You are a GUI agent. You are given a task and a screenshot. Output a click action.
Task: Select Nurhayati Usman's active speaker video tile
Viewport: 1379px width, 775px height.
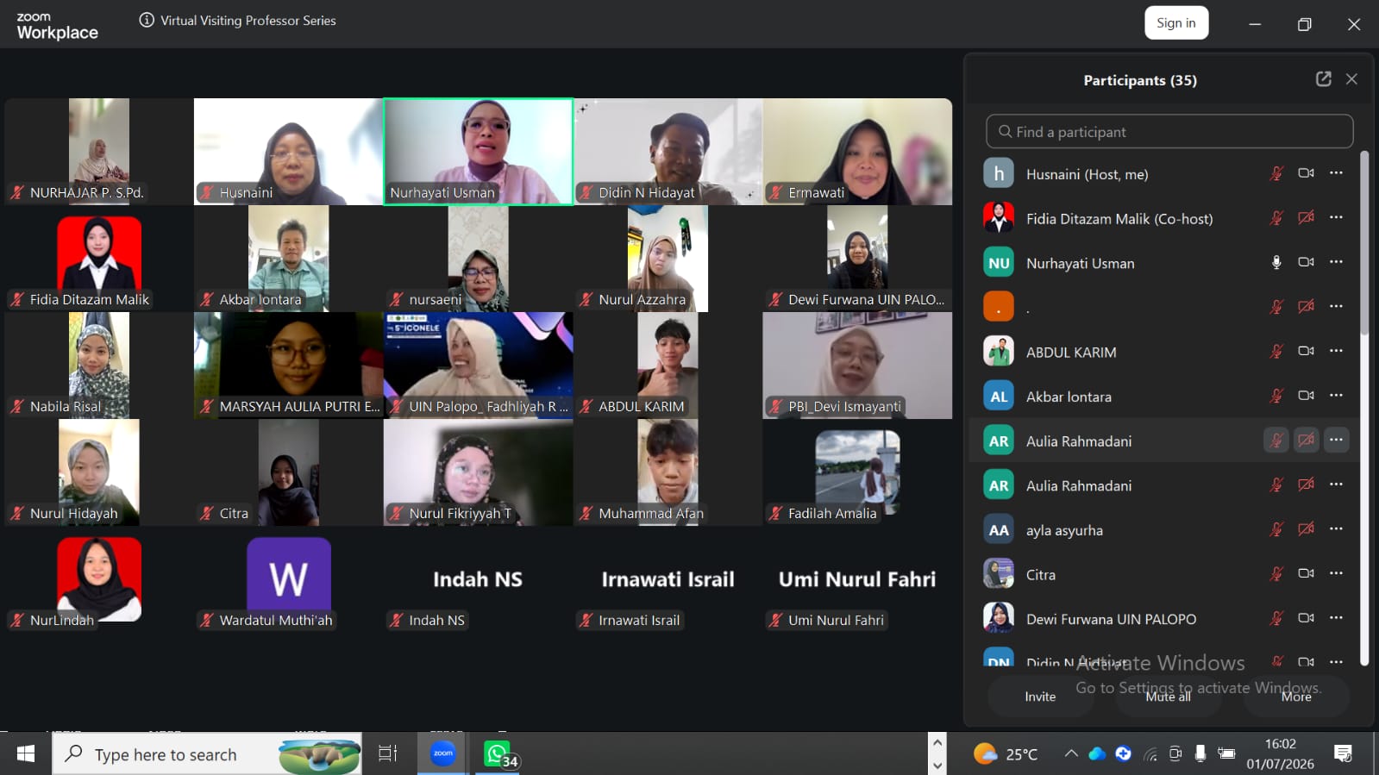pyautogui.click(x=478, y=152)
